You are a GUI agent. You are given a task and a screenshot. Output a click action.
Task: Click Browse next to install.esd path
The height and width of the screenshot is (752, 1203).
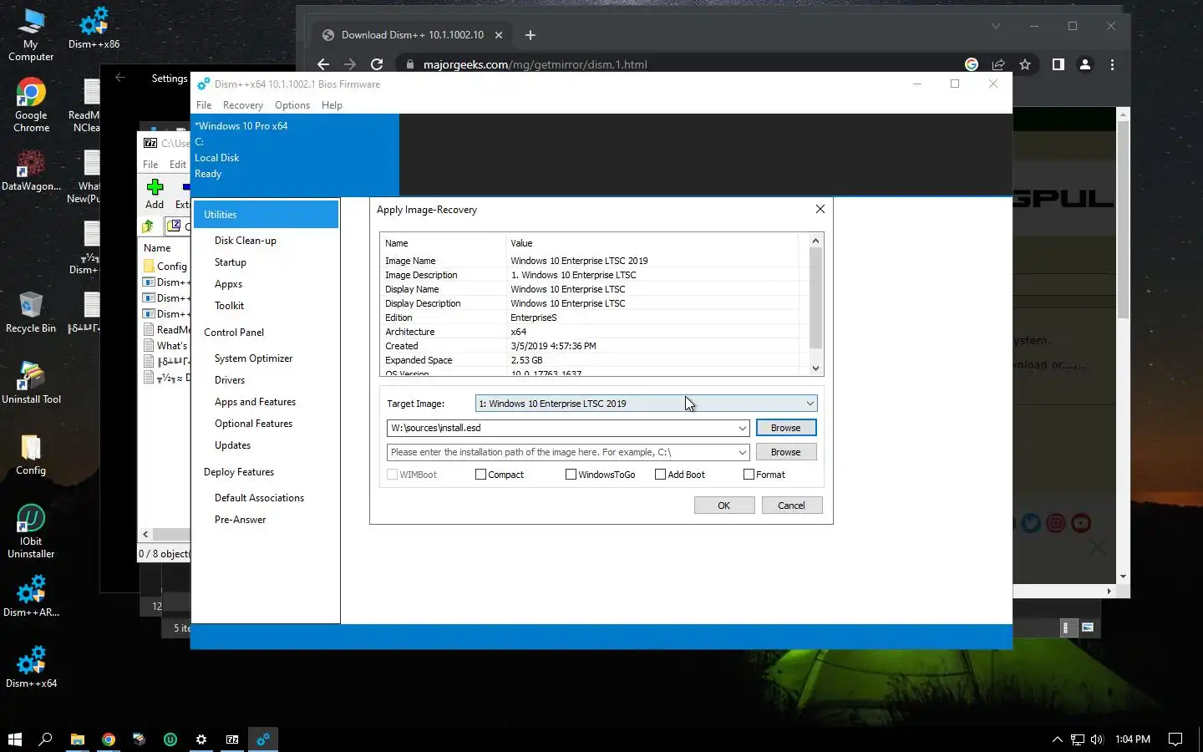click(x=786, y=428)
